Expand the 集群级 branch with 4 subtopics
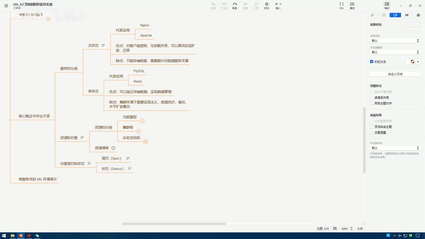Viewport: 425px width, 239px height. pyautogui.click(x=139, y=131)
